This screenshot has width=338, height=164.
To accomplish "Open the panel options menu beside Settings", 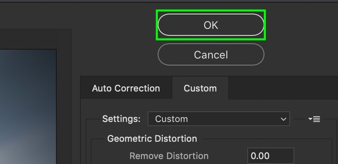I will pos(314,119).
